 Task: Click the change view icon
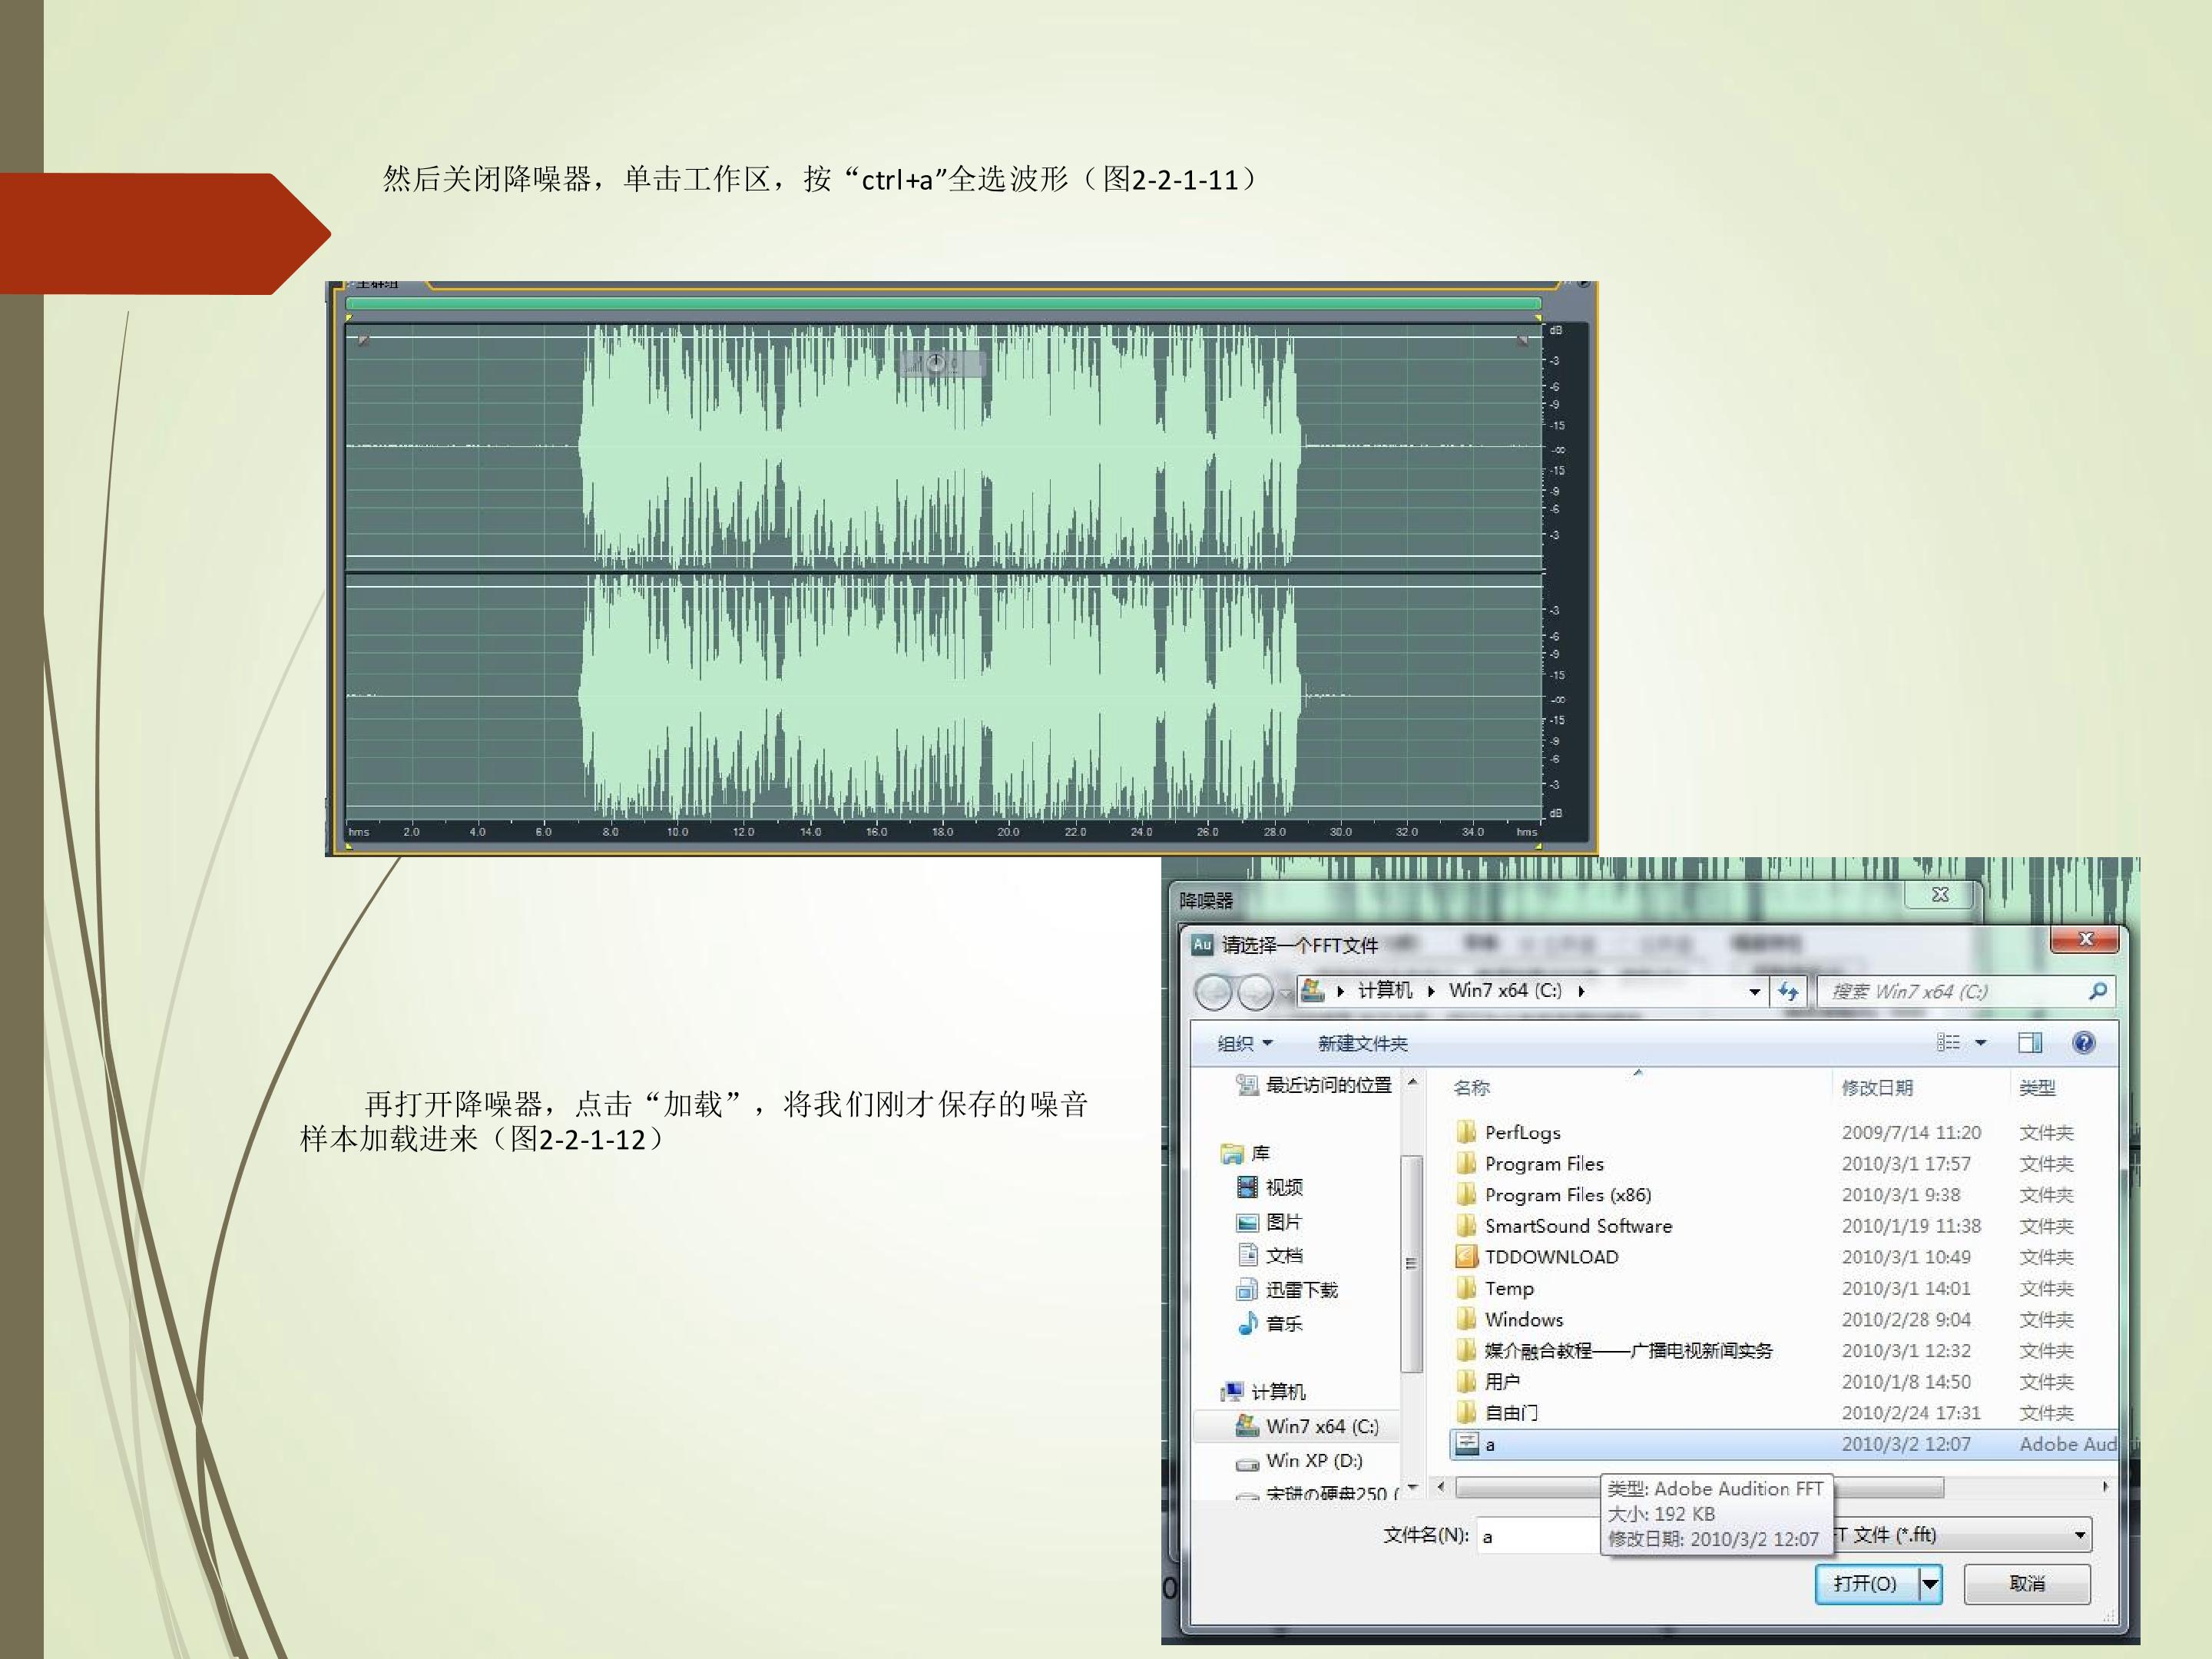click(x=1948, y=1043)
